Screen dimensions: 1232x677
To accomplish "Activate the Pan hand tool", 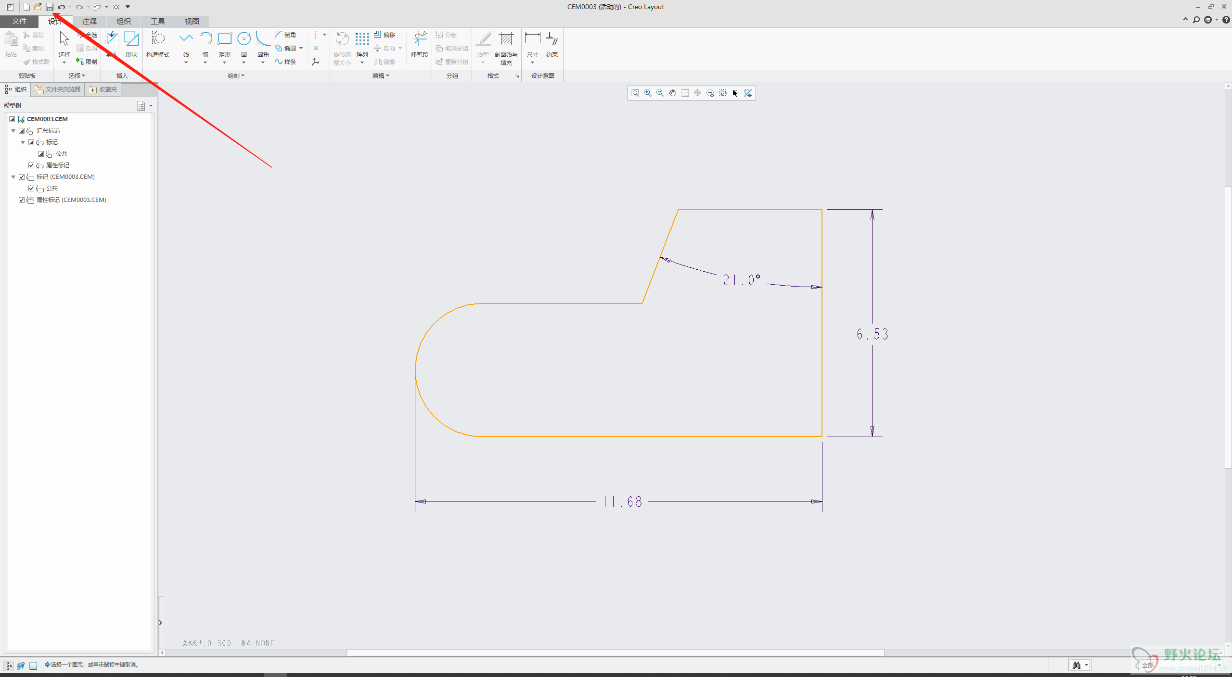I will [673, 93].
